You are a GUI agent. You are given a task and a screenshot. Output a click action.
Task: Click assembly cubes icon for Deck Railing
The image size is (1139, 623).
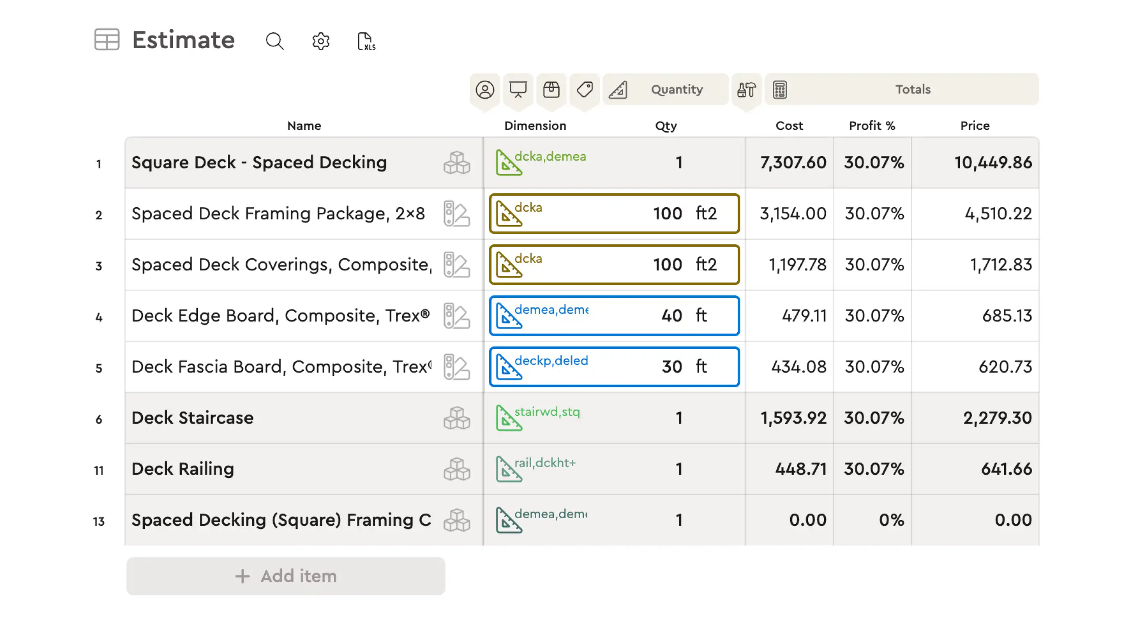point(457,469)
